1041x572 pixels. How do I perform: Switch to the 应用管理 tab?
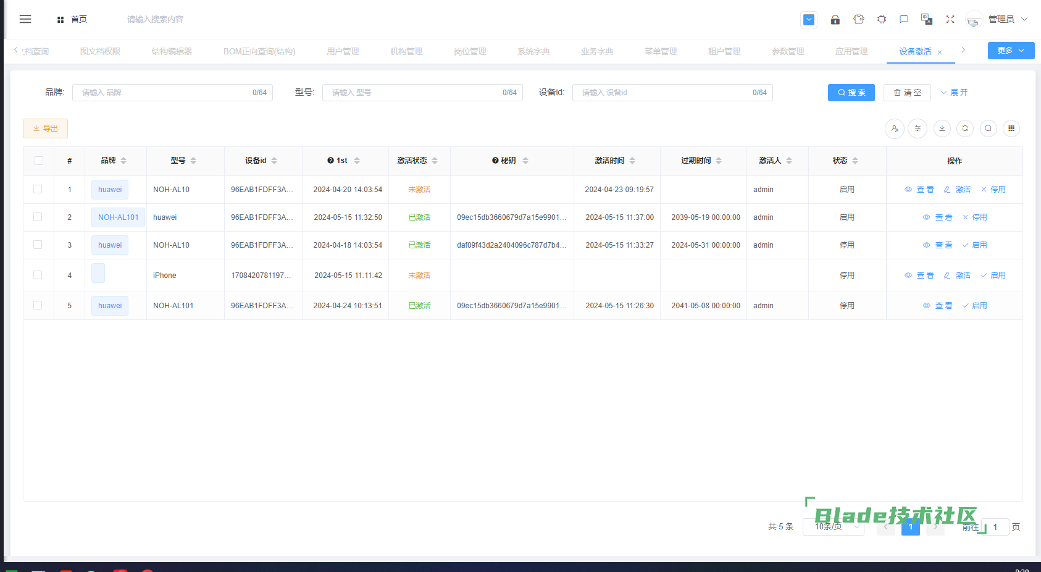[x=851, y=51]
